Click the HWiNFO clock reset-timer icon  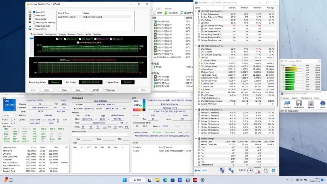250,170
